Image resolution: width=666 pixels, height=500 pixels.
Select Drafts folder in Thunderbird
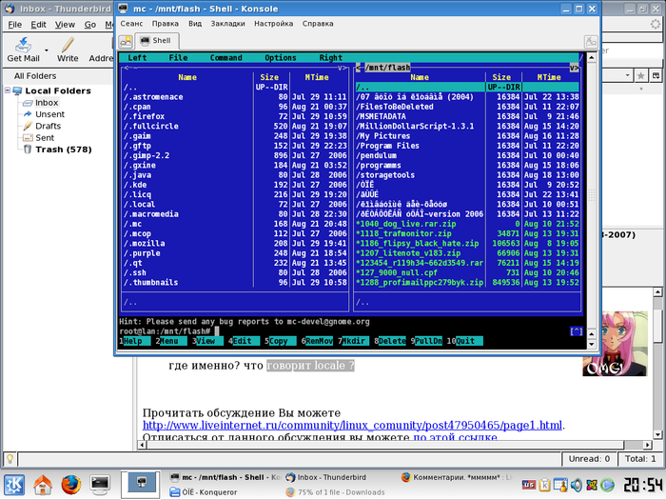[48, 126]
